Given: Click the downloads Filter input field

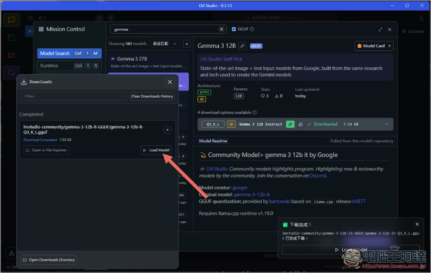Looking at the screenshot, I should [73, 96].
